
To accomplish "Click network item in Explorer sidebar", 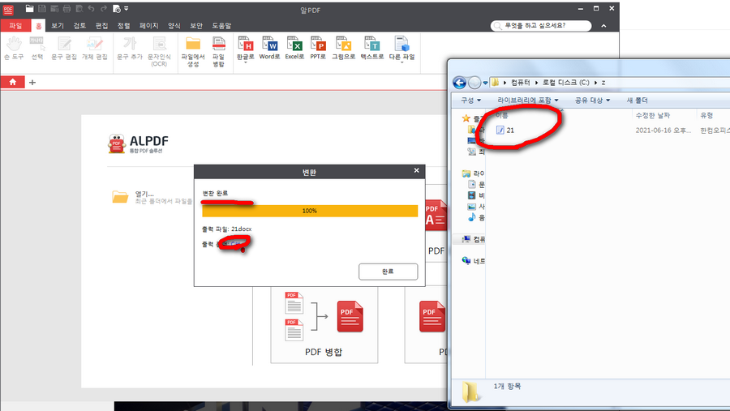I will tap(473, 261).
